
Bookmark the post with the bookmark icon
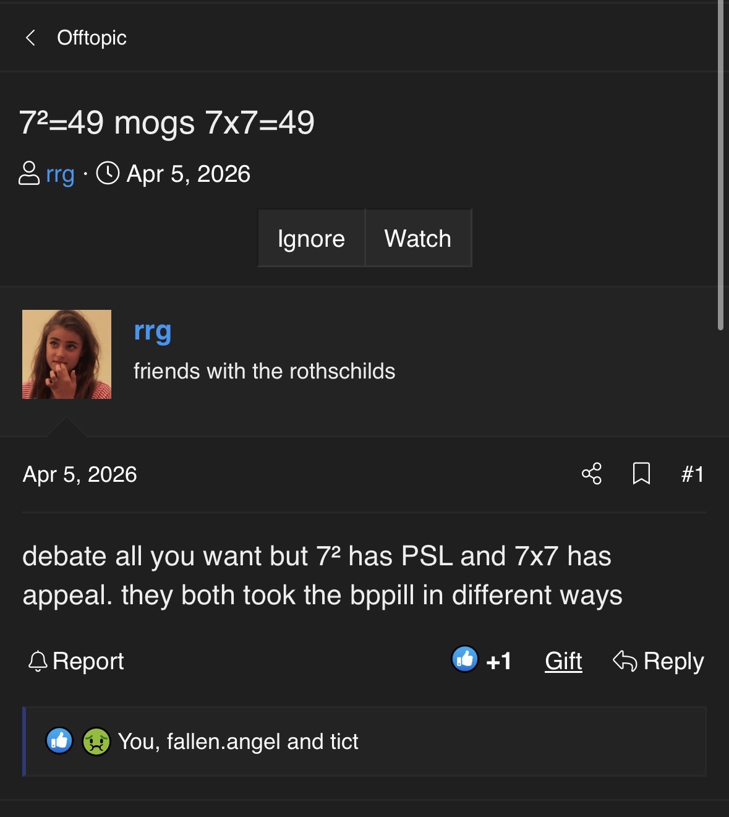tap(641, 474)
